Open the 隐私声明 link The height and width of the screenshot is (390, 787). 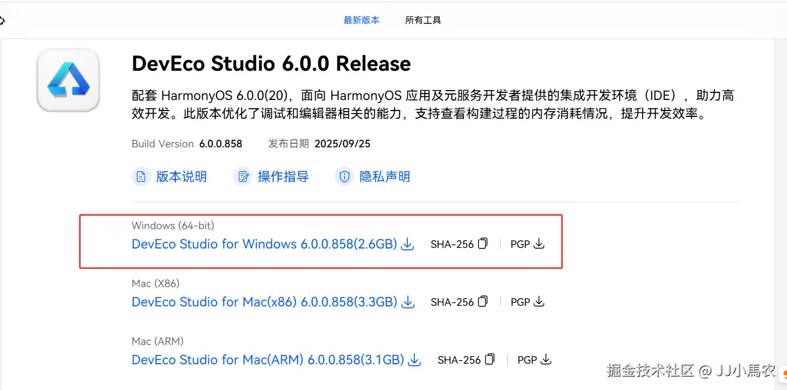384,177
